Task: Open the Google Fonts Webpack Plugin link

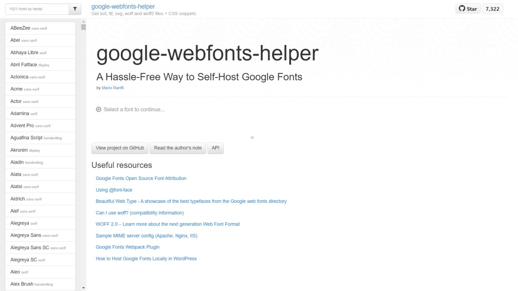Action: (128, 247)
